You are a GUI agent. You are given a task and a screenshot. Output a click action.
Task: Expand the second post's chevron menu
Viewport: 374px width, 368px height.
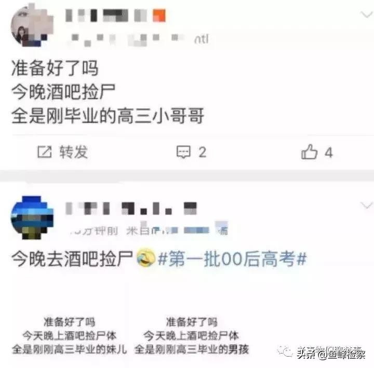click(x=366, y=205)
